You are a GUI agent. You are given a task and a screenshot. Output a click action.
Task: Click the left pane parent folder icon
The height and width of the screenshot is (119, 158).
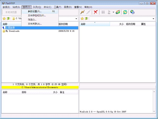(8, 19)
